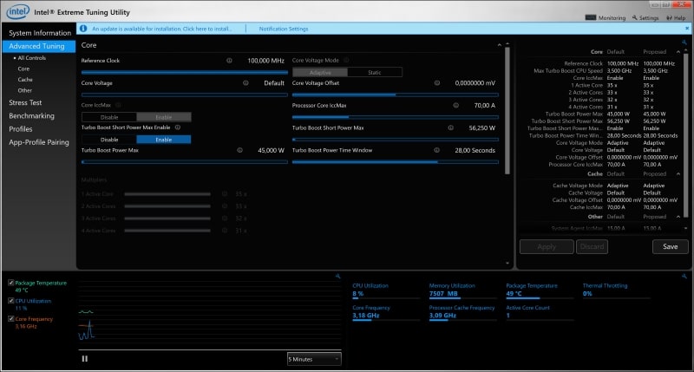Click the Apply button
Viewport: 694px width, 372px height.
click(547, 246)
